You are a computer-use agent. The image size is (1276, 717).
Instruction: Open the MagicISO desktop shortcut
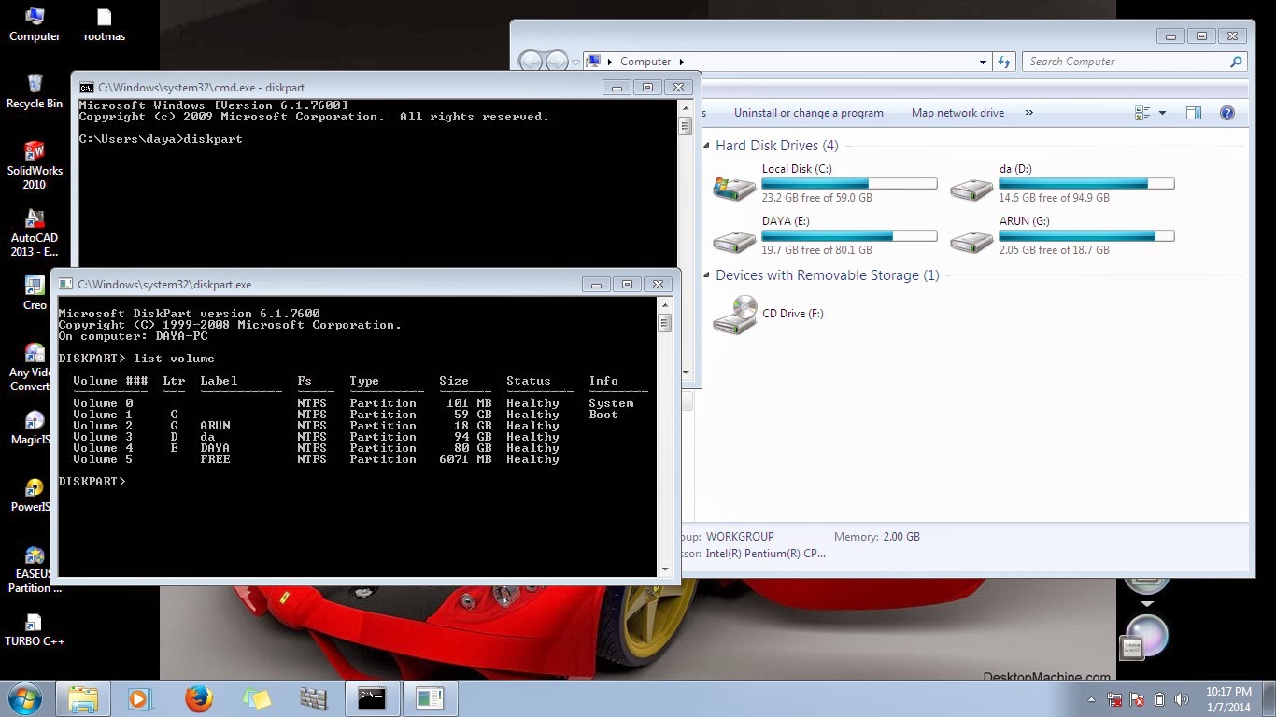coord(30,428)
